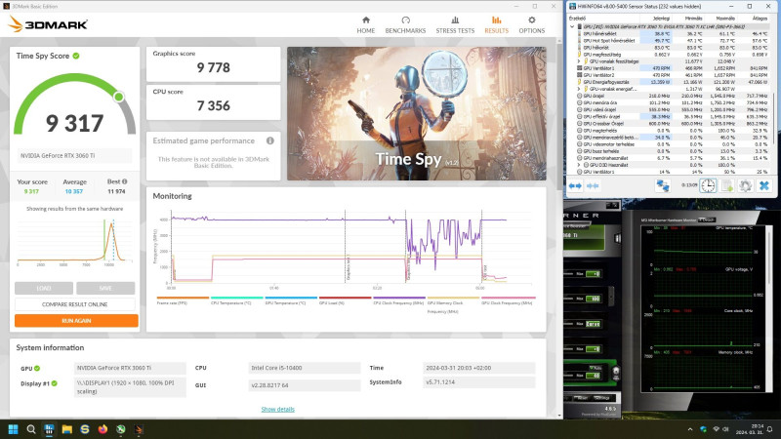Open Windows Start menu
The height and width of the screenshot is (439, 781).
pos(13,429)
